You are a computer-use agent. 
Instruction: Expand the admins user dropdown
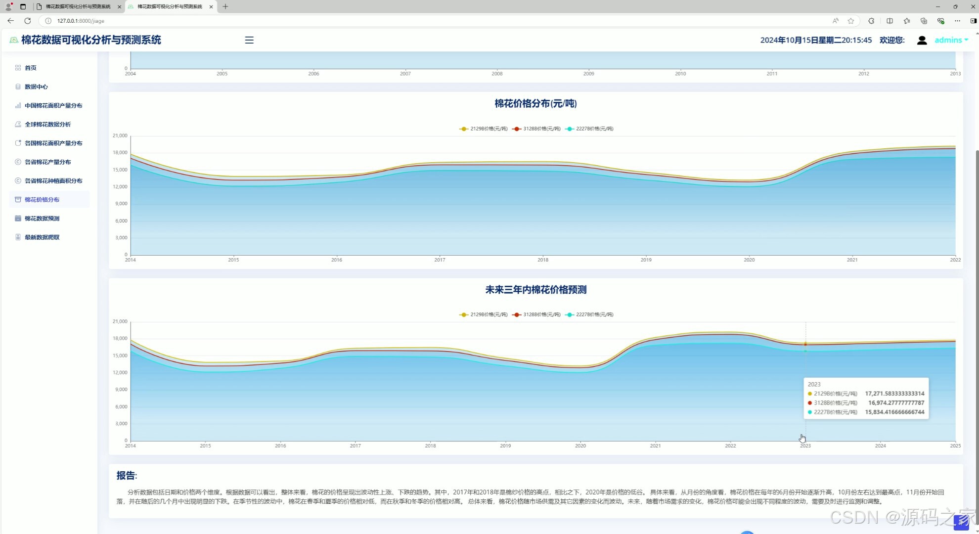pos(951,40)
